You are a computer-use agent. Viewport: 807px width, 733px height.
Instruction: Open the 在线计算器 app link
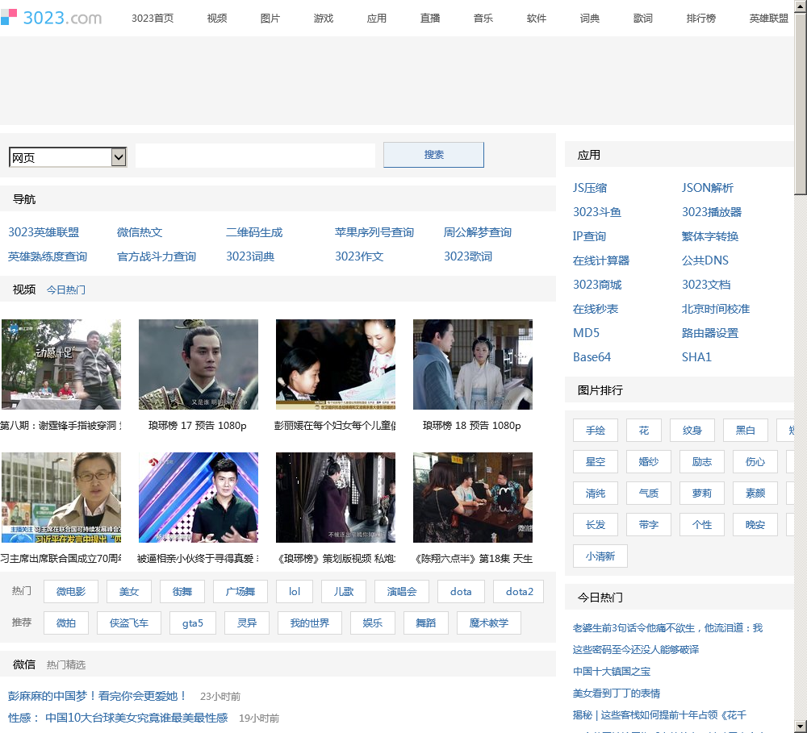601,260
